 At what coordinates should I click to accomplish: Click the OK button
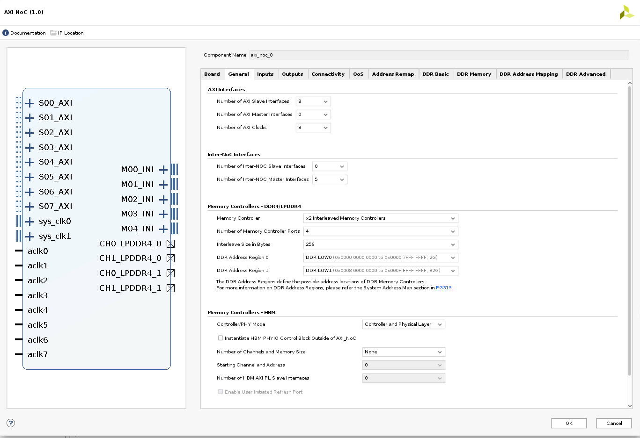click(568, 423)
